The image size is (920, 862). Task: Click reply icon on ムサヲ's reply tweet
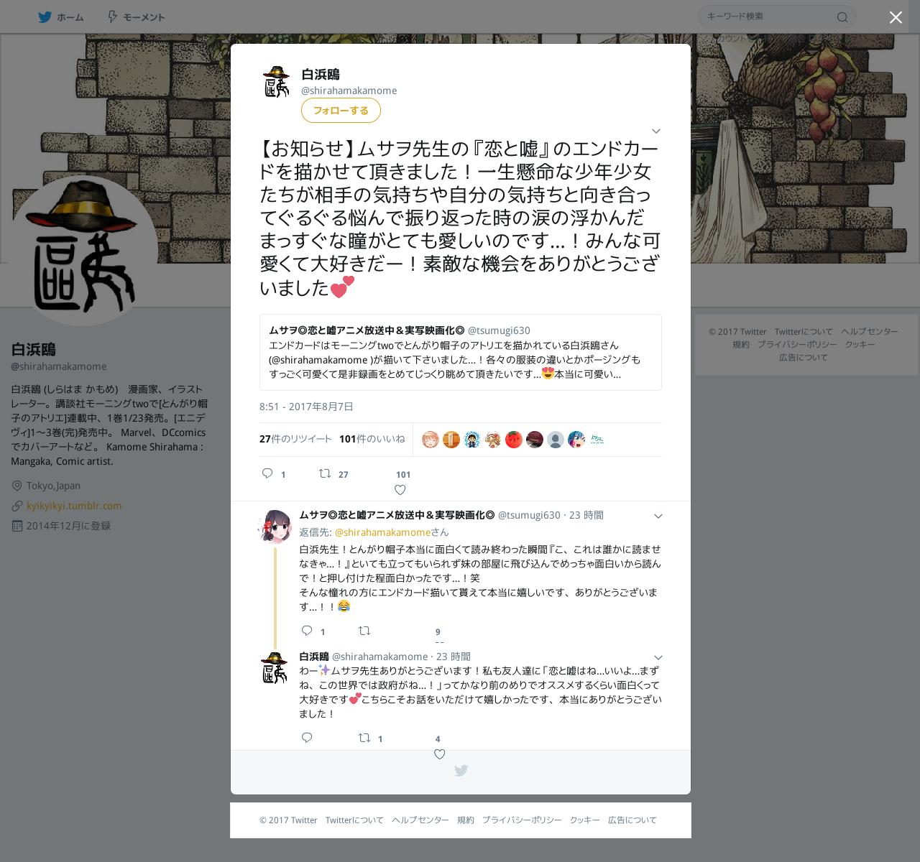click(x=307, y=631)
